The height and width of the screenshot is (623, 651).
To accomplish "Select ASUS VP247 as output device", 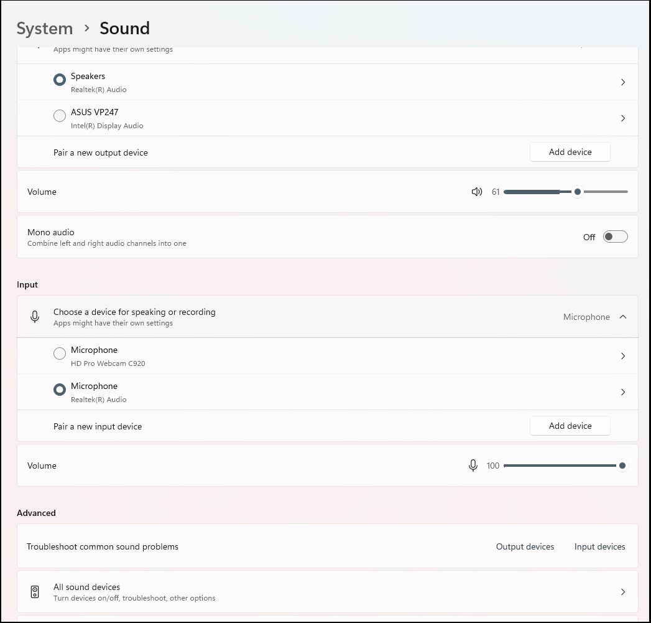I will coord(60,116).
